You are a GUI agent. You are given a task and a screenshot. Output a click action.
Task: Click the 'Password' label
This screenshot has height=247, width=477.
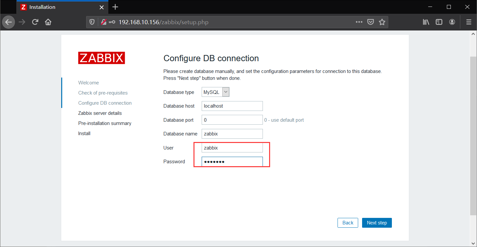(174, 162)
